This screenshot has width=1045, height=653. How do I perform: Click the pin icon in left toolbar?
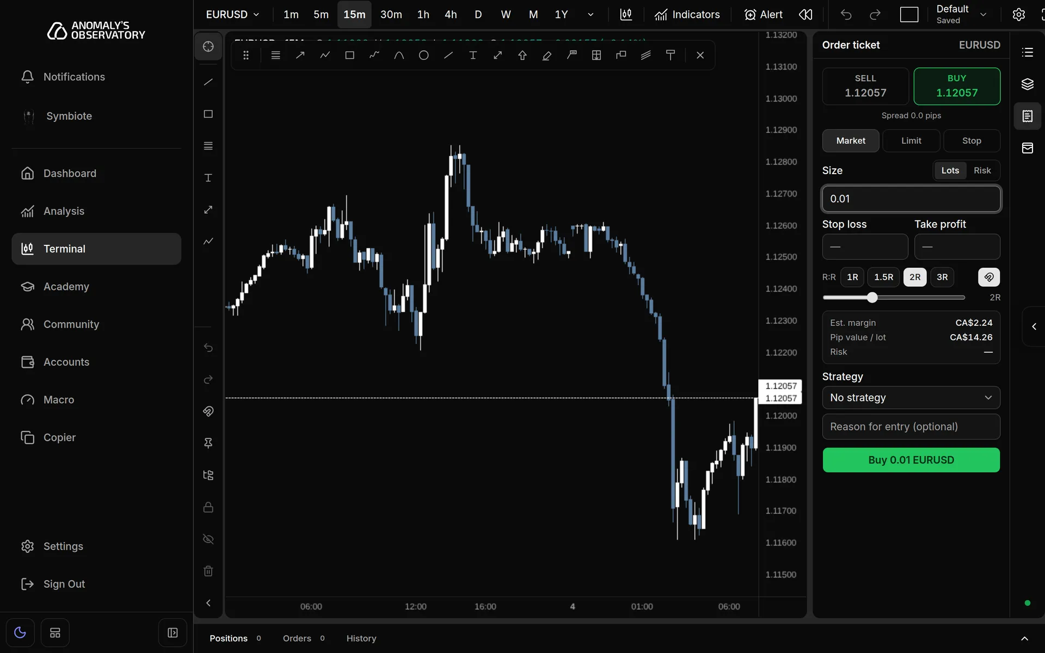[x=208, y=443]
